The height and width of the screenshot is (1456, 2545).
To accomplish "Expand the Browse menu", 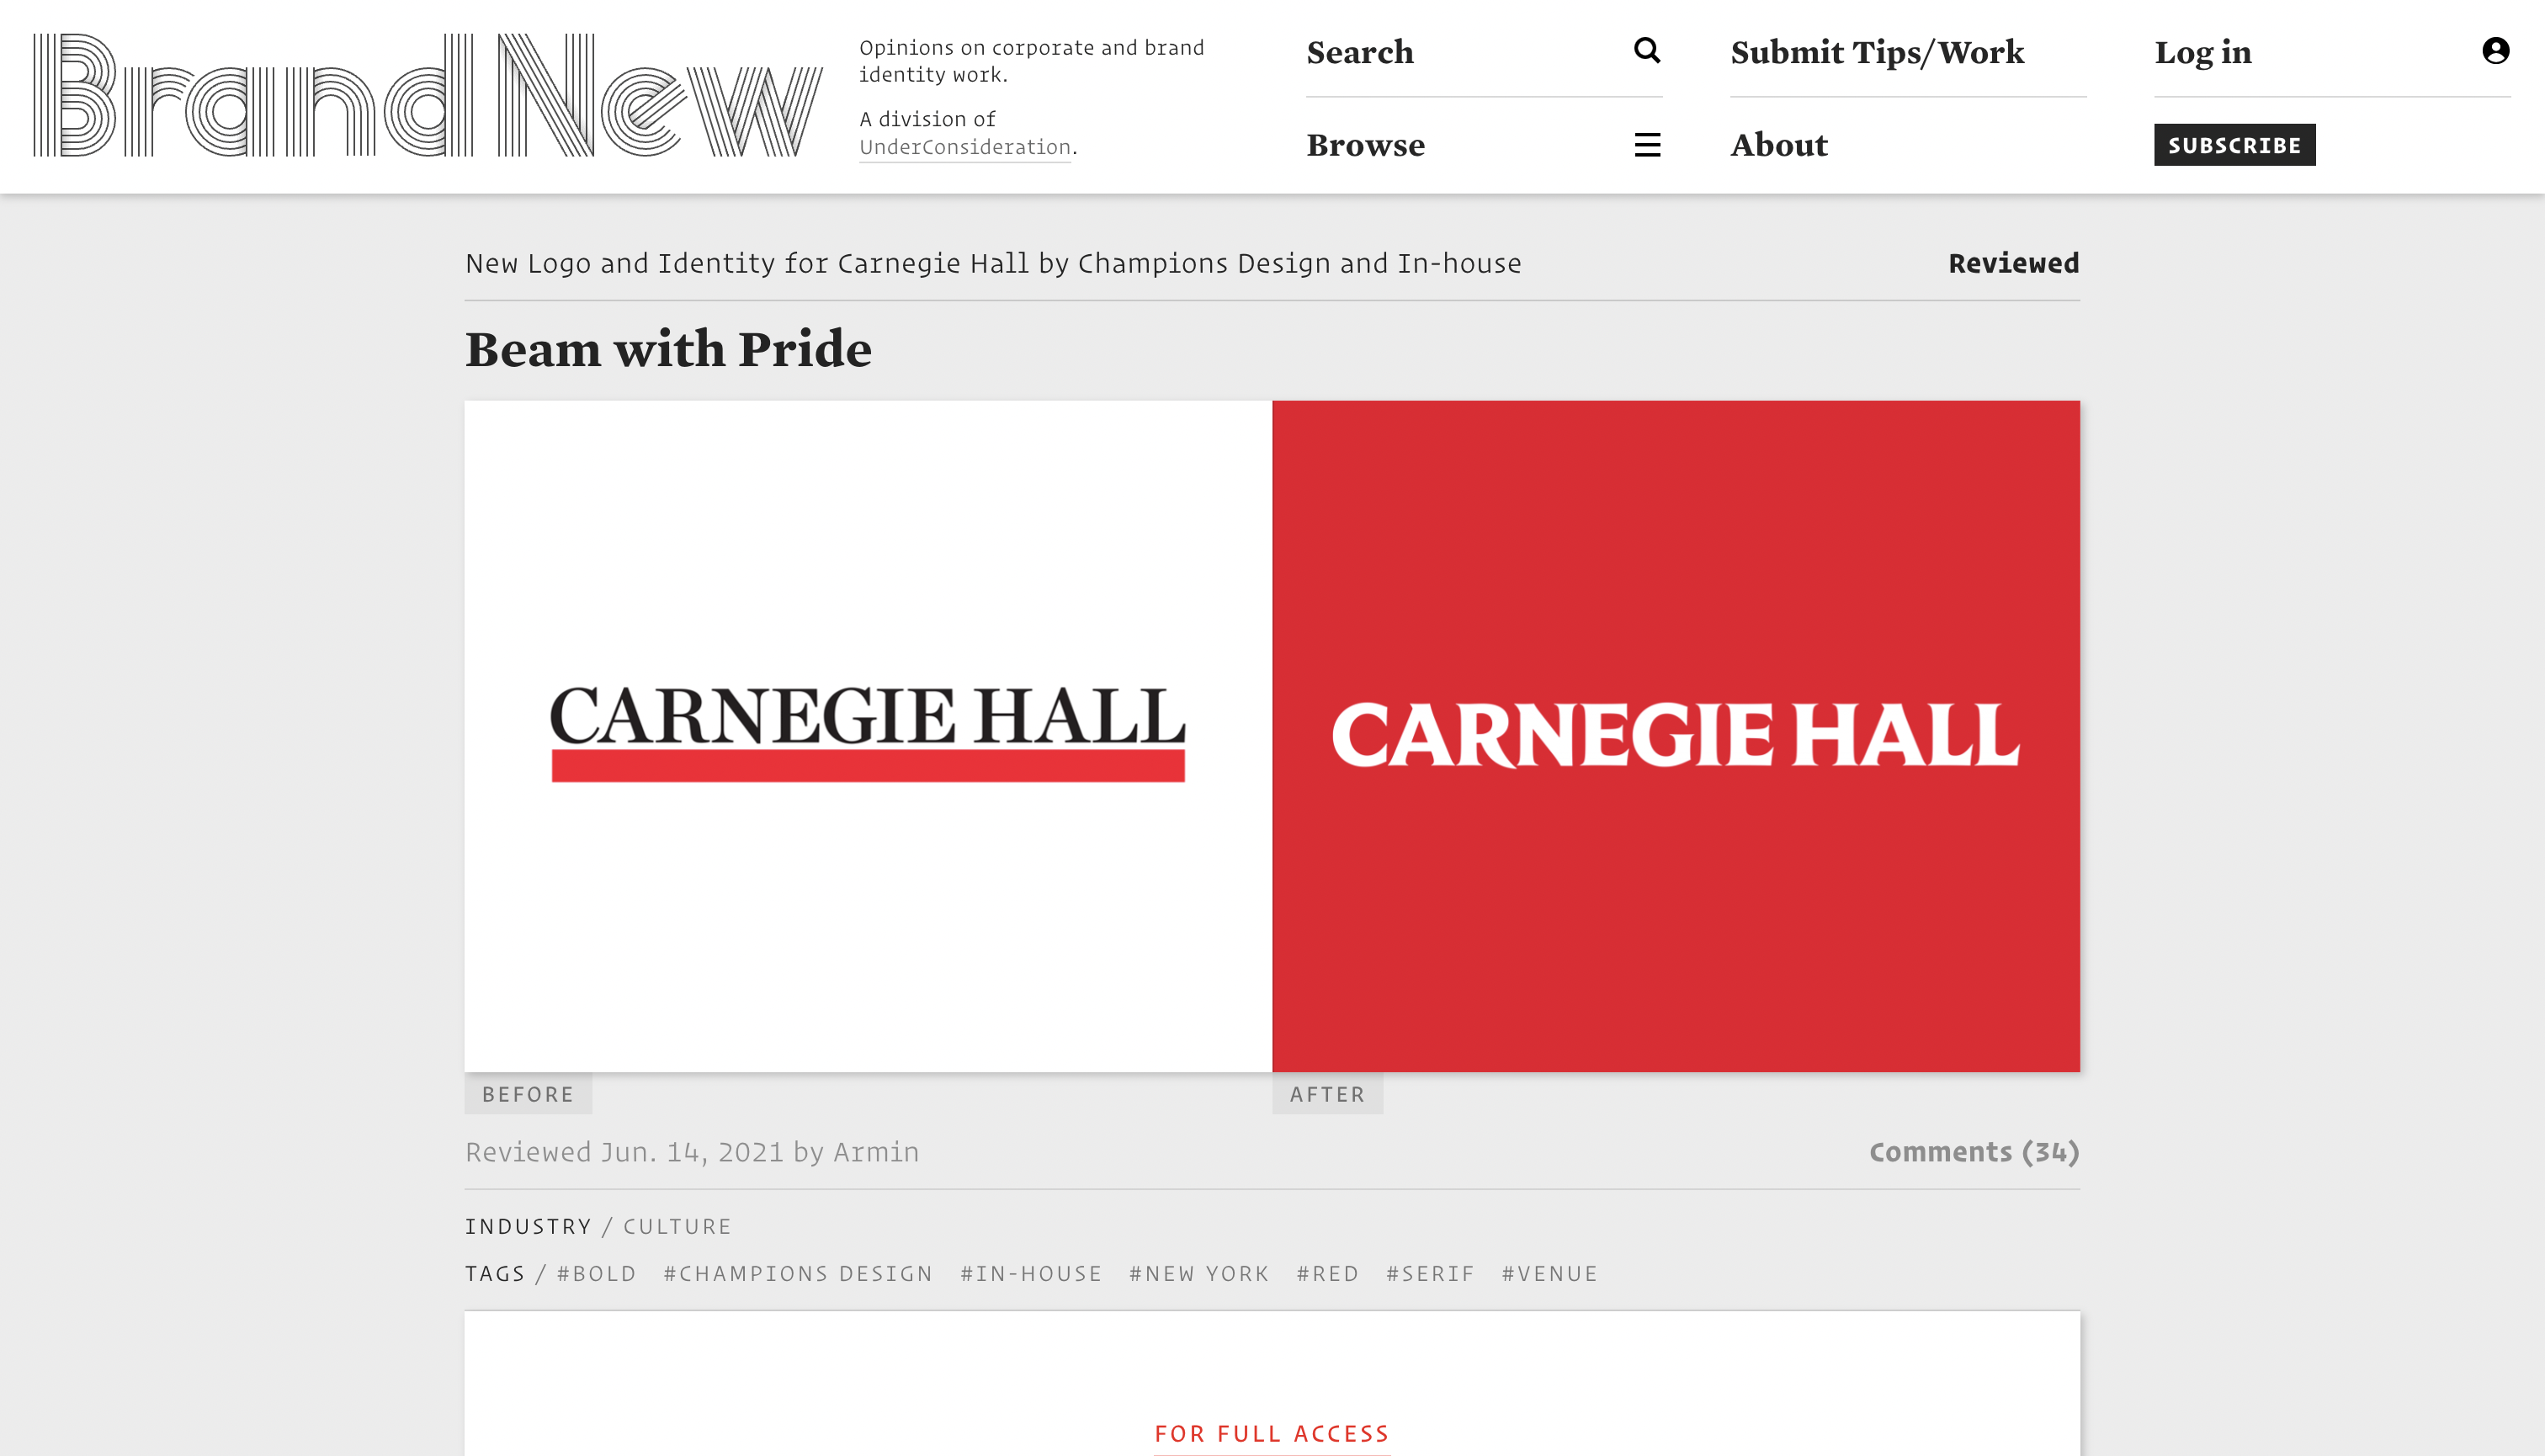I will 1365,145.
